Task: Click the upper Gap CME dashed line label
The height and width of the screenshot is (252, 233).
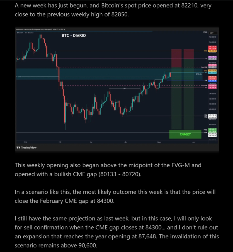Action: pos(204,67)
